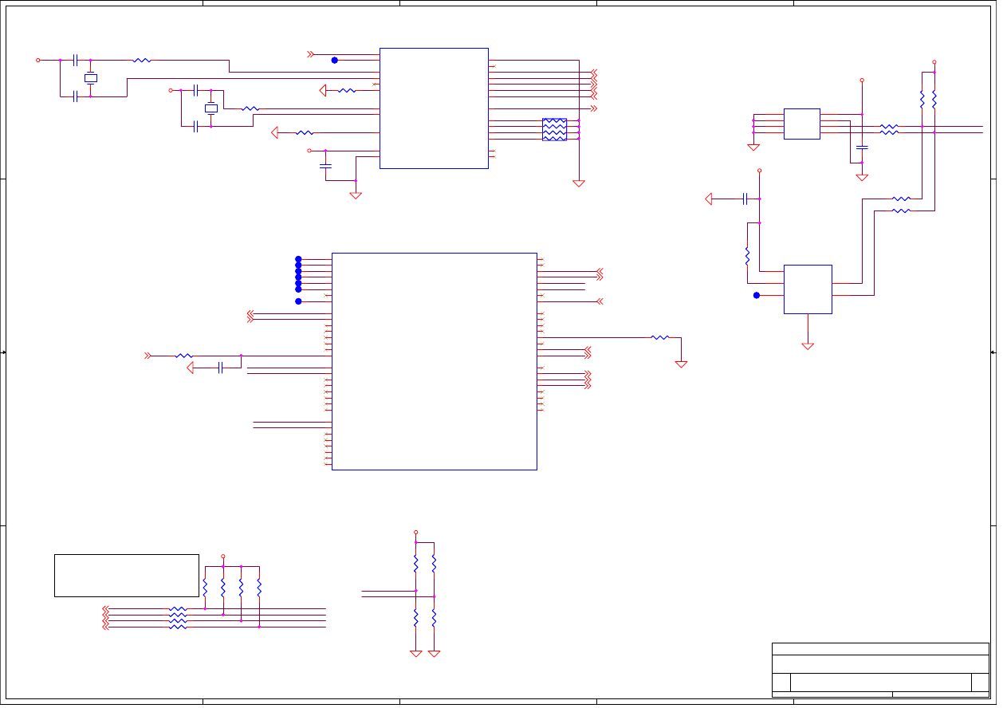Select the top-left crystal oscillator symbol
Image resolution: width=1007 pixels, height=712 pixels.
(x=91, y=78)
